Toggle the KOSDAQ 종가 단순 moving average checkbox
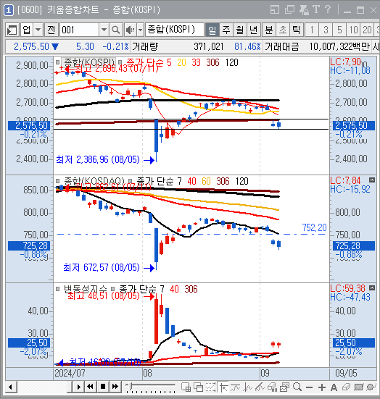The image size is (380, 399). pos(131,181)
